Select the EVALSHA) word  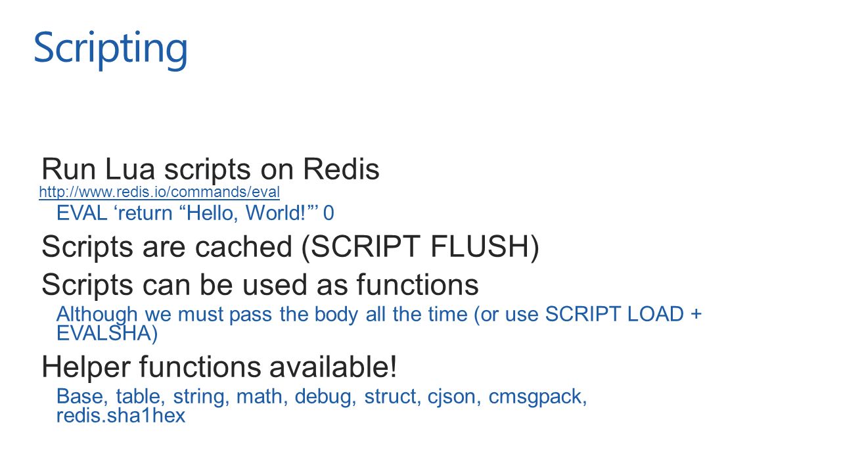107,333
